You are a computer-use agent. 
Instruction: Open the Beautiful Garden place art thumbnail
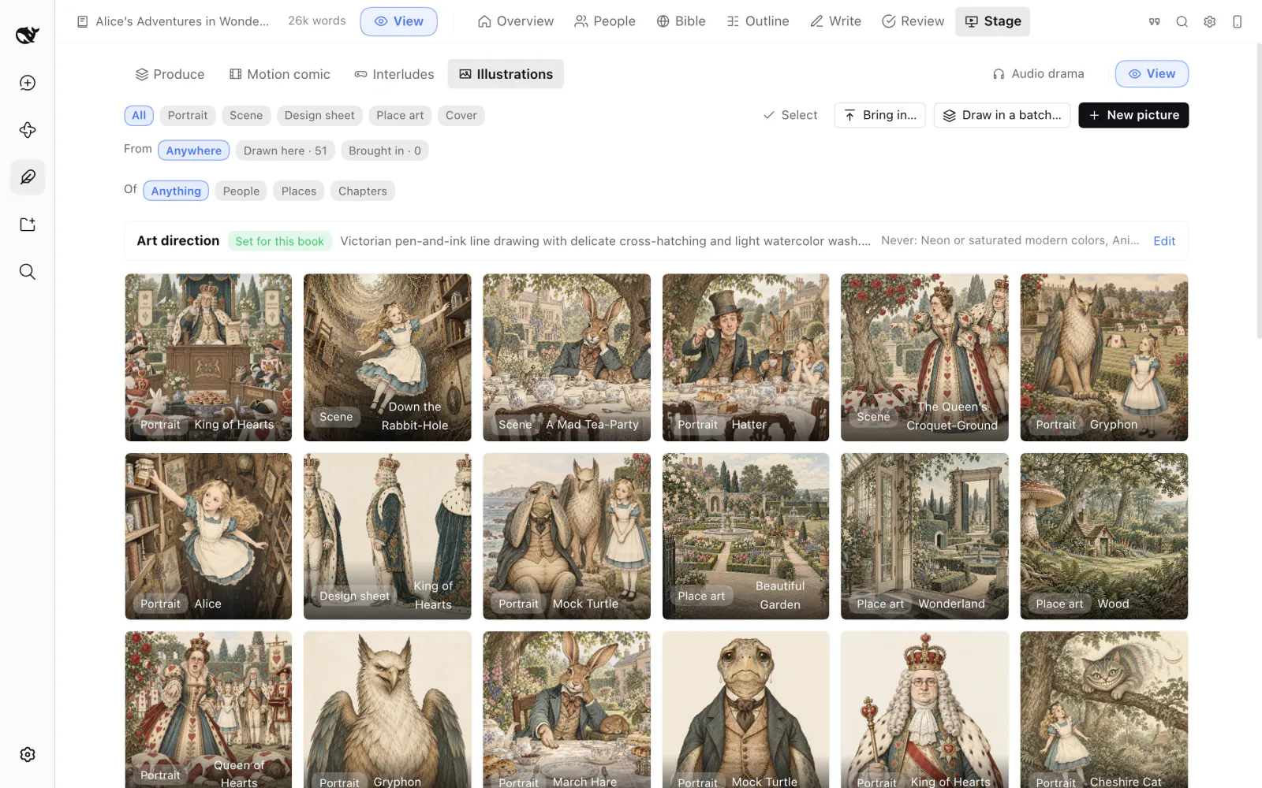click(746, 536)
